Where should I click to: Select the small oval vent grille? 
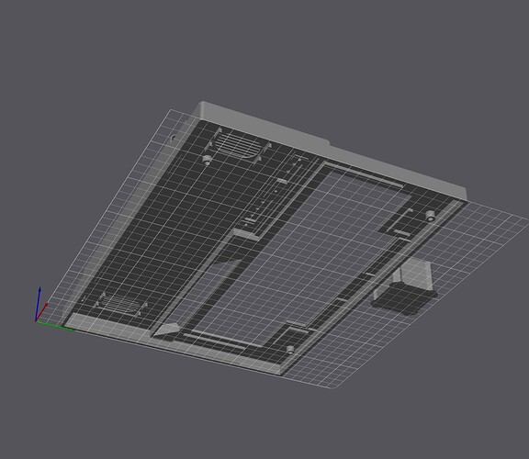point(122,303)
